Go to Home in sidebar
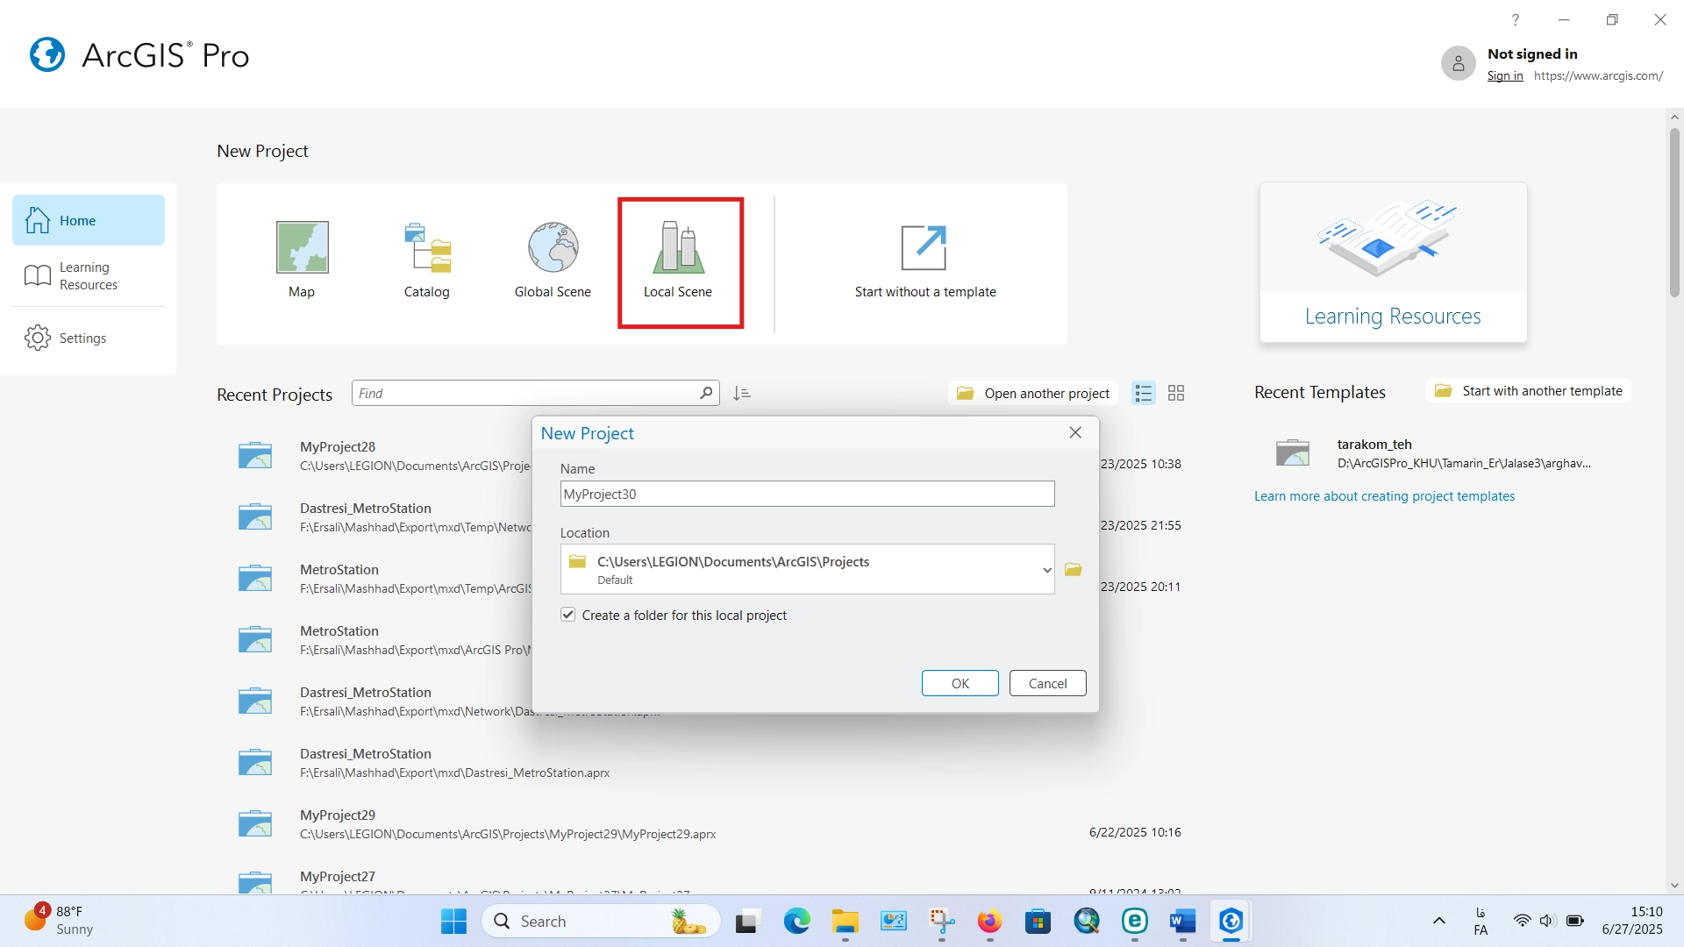 (x=89, y=220)
